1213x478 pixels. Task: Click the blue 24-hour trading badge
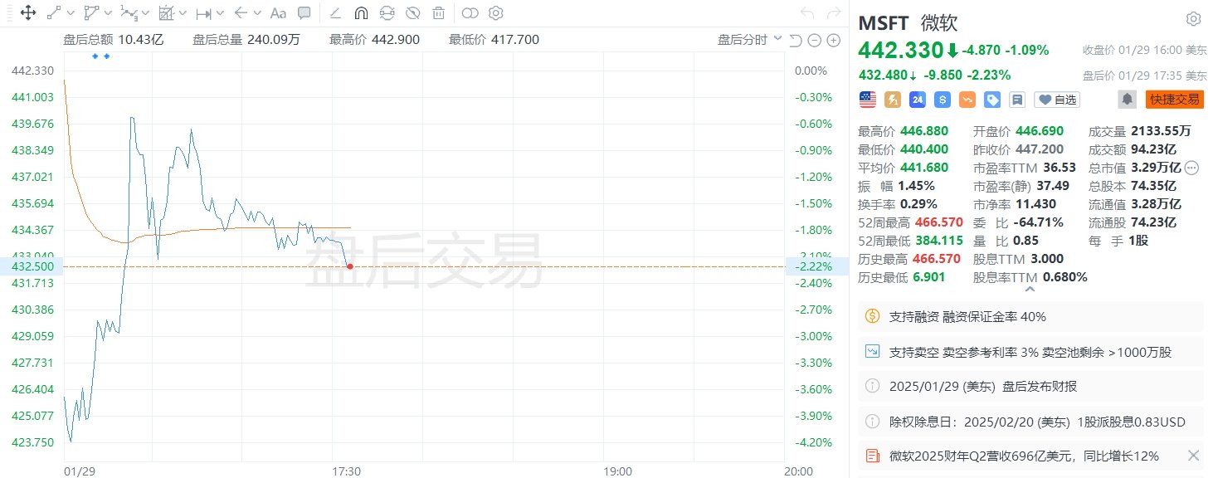click(x=917, y=100)
